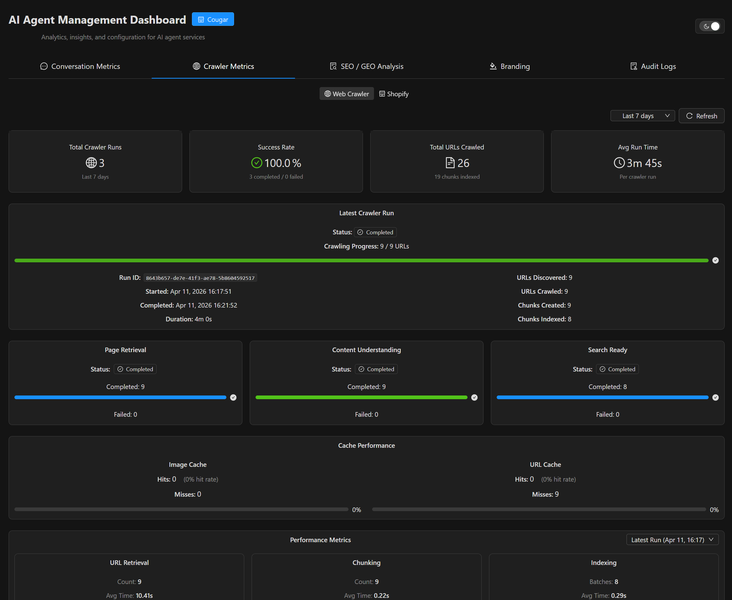Click the Search Ready Completed status badge
732x600 pixels.
(617, 369)
